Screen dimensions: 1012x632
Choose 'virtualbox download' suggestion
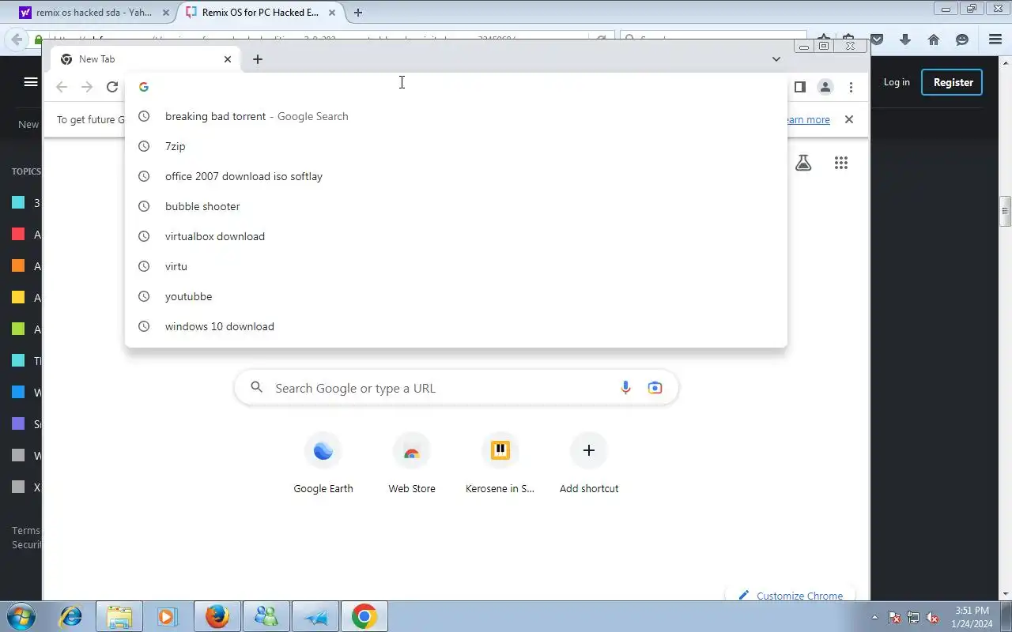[456, 236]
